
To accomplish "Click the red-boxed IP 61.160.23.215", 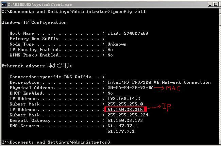I will tap(125, 109).
